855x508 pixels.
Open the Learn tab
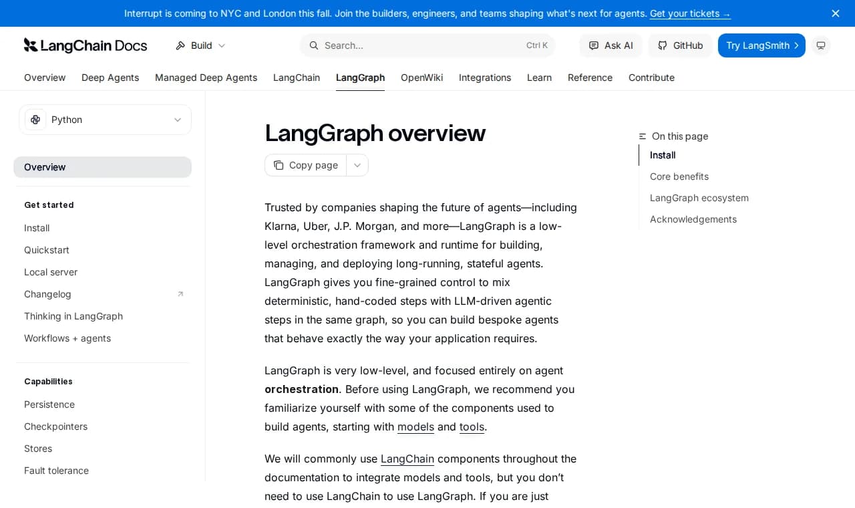(x=539, y=78)
